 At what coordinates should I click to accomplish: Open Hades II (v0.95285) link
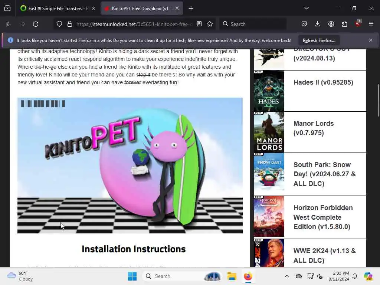point(323,82)
